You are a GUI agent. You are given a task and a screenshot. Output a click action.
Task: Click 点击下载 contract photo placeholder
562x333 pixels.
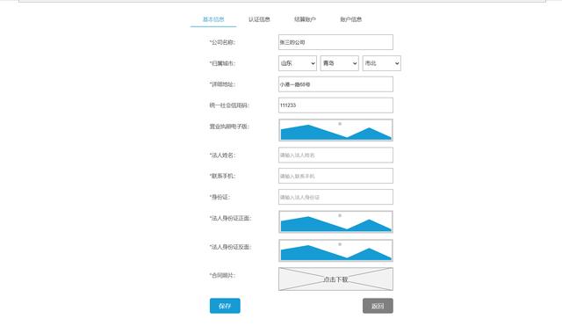pyautogui.click(x=335, y=279)
